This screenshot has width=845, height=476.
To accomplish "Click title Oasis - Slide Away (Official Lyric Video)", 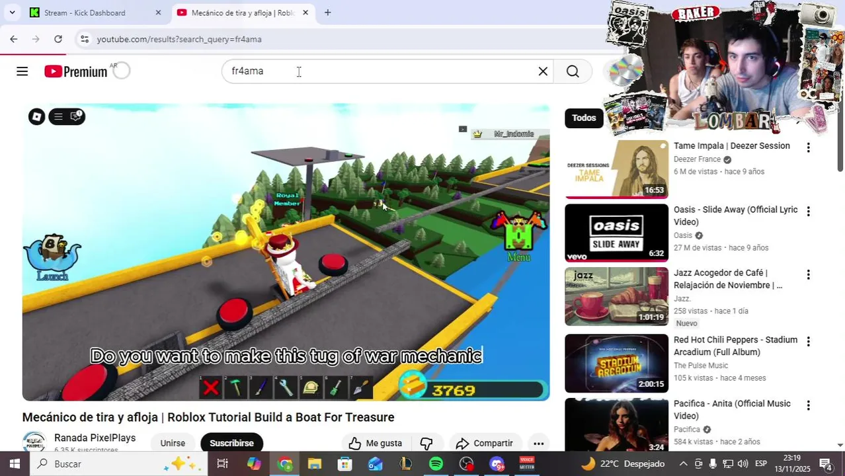I will [735, 216].
